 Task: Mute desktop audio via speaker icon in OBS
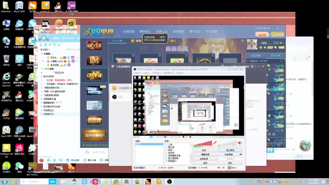(240, 143)
